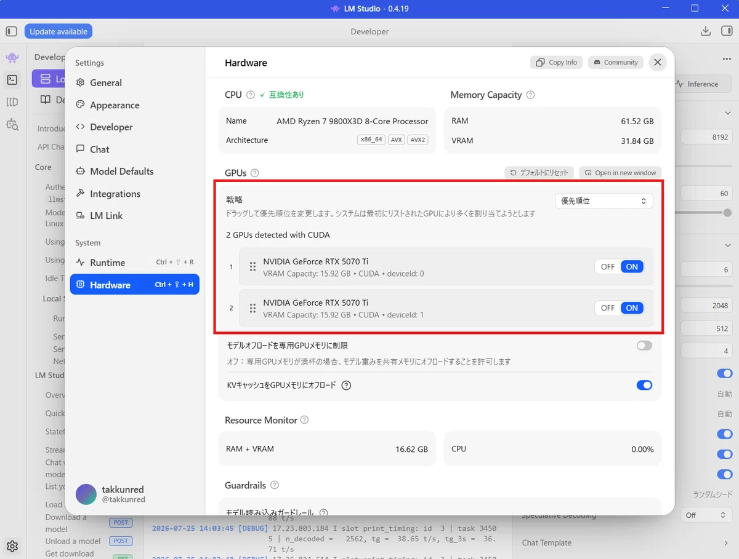Image resolution: width=739 pixels, height=559 pixels.
Task: Click the 512 value field
Action: click(x=706, y=328)
